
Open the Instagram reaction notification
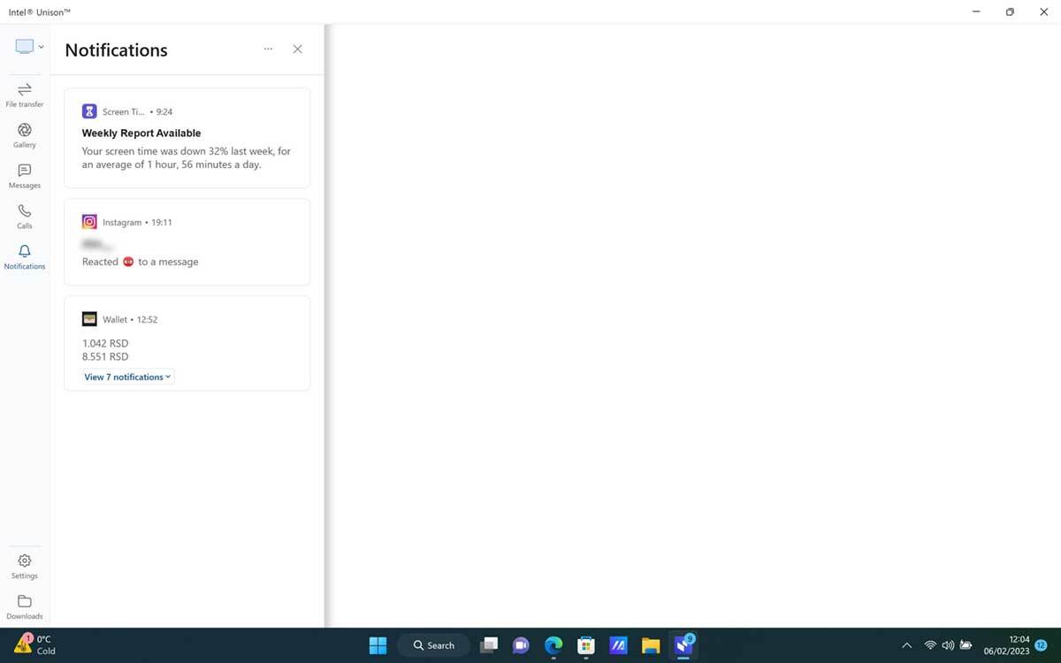187,242
